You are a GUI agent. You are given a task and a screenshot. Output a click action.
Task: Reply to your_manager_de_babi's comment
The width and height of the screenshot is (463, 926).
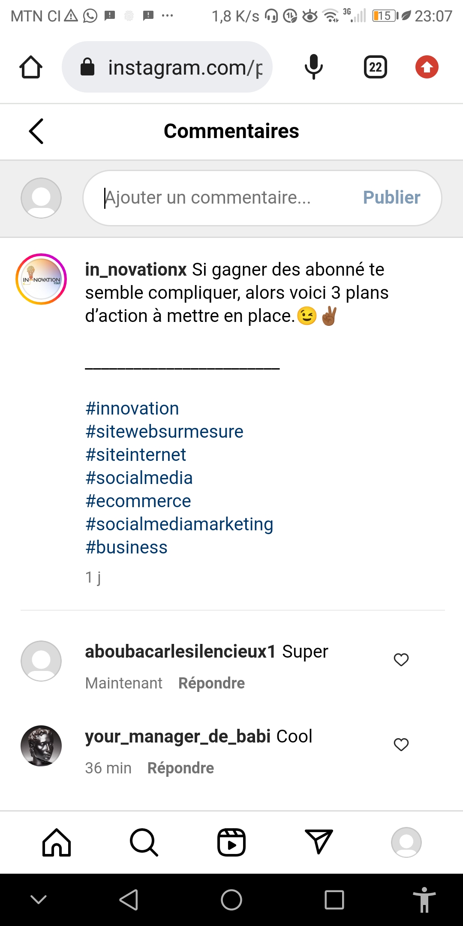pyautogui.click(x=180, y=768)
